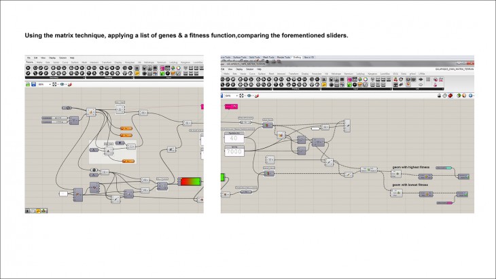Click pink Galapagos icon in left Input panel
The height and width of the screenshot is (279, 496).
click(162, 68)
